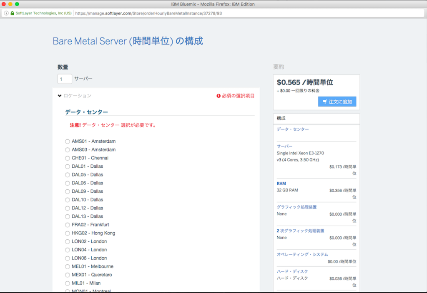Image resolution: width=427 pixels, height=293 pixels.
Task: Click the site information icon in address bar
Action: (x=6, y=13)
